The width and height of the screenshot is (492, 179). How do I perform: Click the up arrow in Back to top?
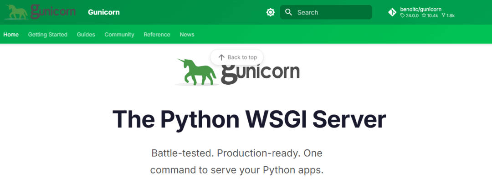pyautogui.click(x=221, y=57)
